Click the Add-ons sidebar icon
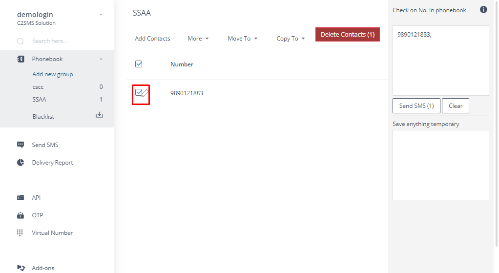Image resolution: width=499 pixels, height=273 pixels. (x=21, y=268)
